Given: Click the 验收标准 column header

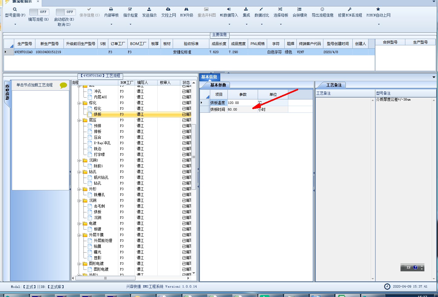Looking at the screenshot, I should (191, 44).
